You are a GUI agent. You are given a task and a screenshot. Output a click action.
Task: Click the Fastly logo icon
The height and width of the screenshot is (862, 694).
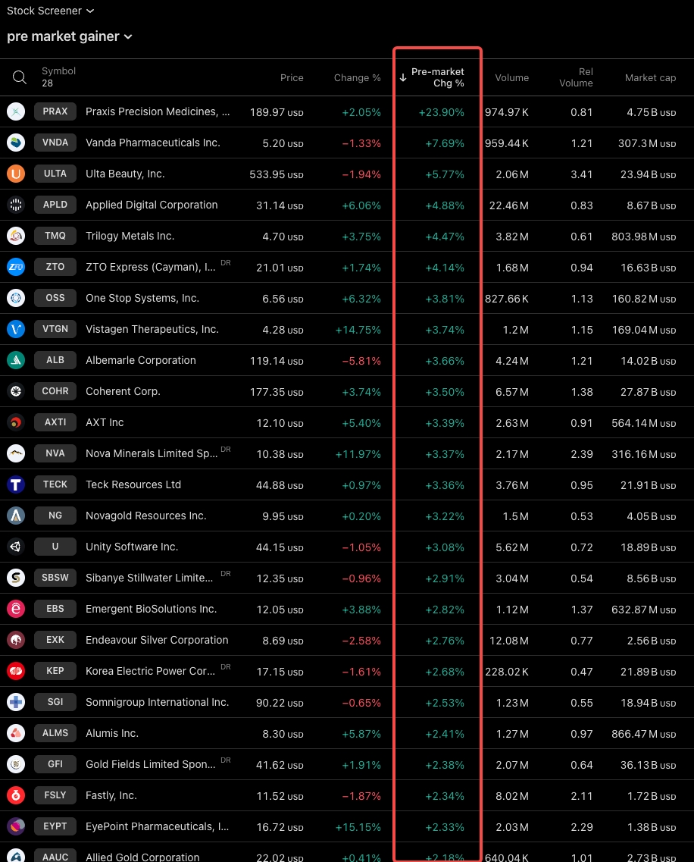pyautogui.click(x=16, y=795)
